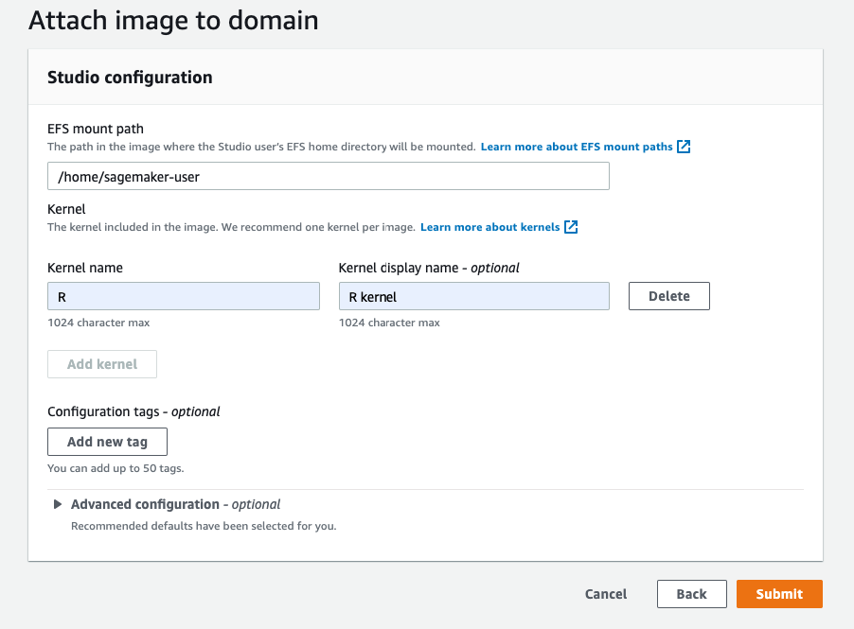The width and height of the screenshot is (854, 629).
Task: Focus the EFS mount path text field
Action: click(328, 177)
